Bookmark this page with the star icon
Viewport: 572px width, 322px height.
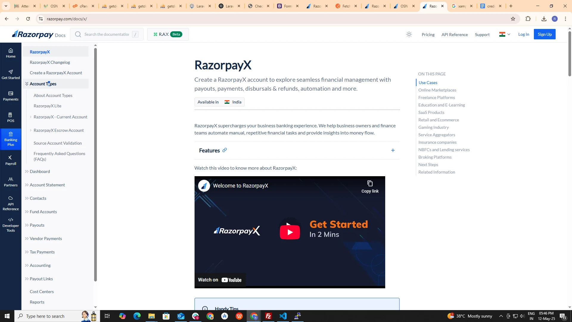pos(513,19)
